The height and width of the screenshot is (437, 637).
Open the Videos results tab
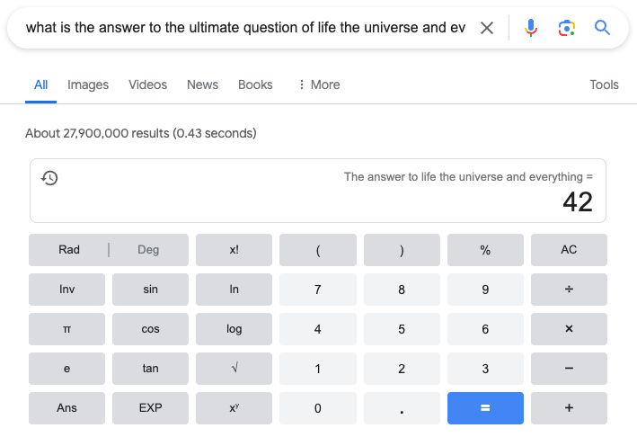pyautogui.click(x=147, y=85)
